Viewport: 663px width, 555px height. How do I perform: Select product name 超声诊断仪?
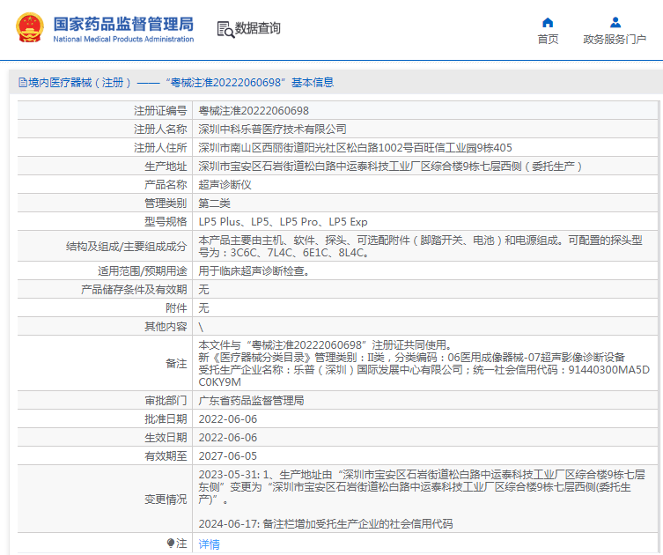tap(225, 185)
